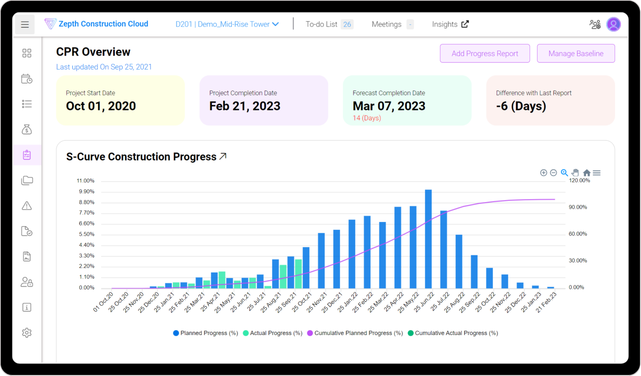Open the Meetings menu item
Screen dimensions: 641x376
pyautogui.click(x=386, y=24)
